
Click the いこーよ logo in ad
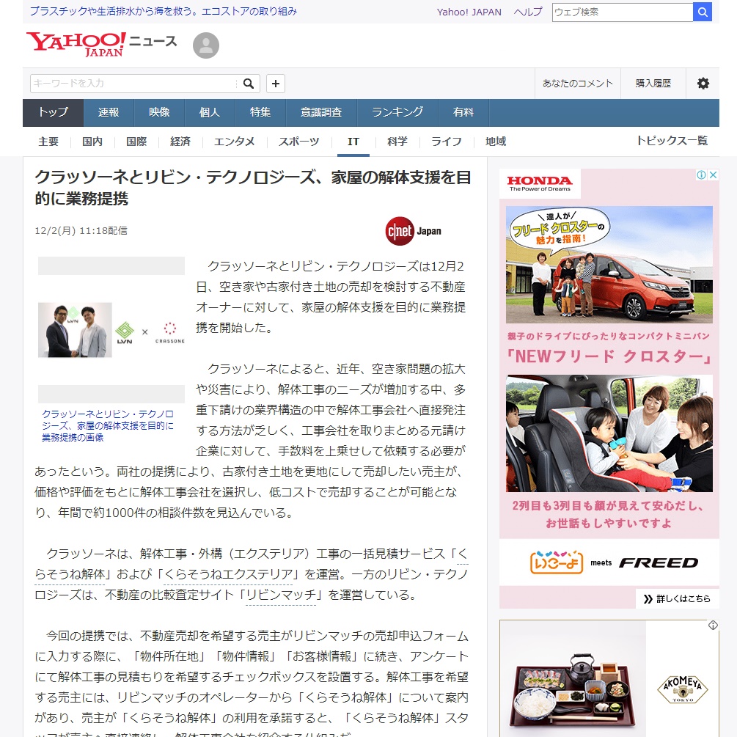coord(557,562)
